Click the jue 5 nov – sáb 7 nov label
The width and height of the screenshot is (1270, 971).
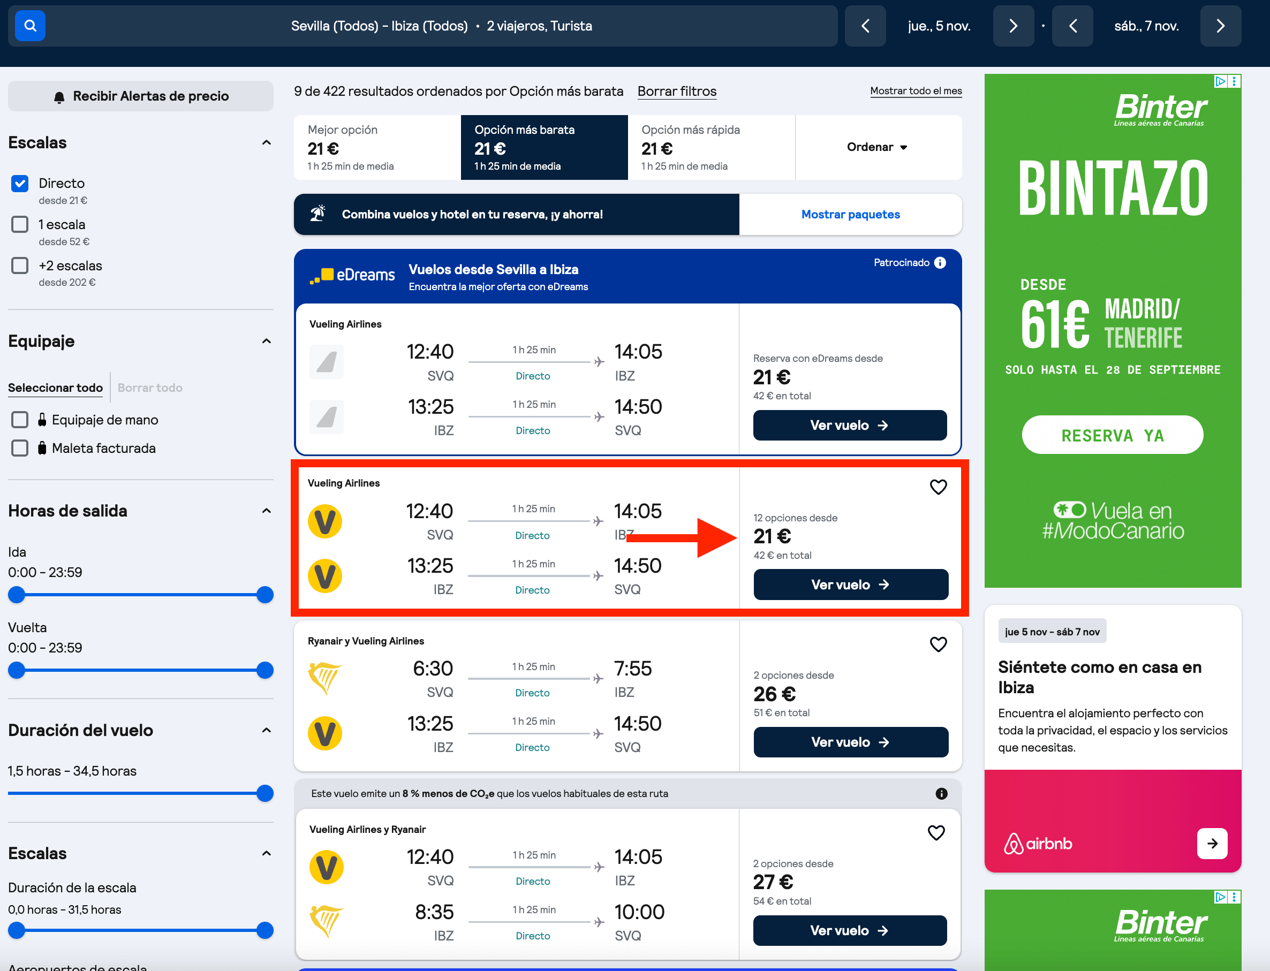tap(1052, 632)
